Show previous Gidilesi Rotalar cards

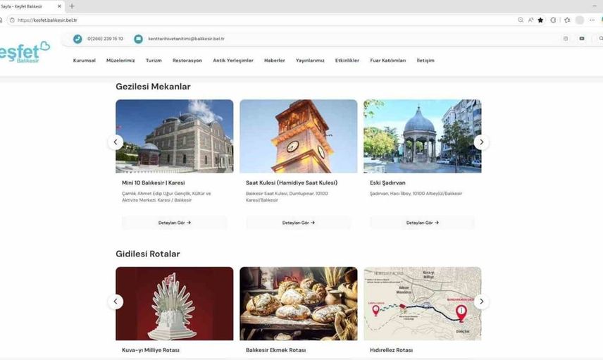(x=116, y=302)
